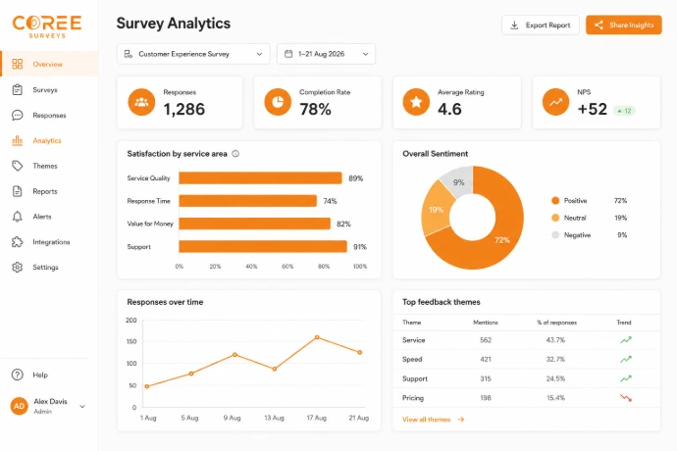This screenshot has width=677, height=451.
Task: Click the 1 Aug data point on line chart
Action: tap(147, 386)
